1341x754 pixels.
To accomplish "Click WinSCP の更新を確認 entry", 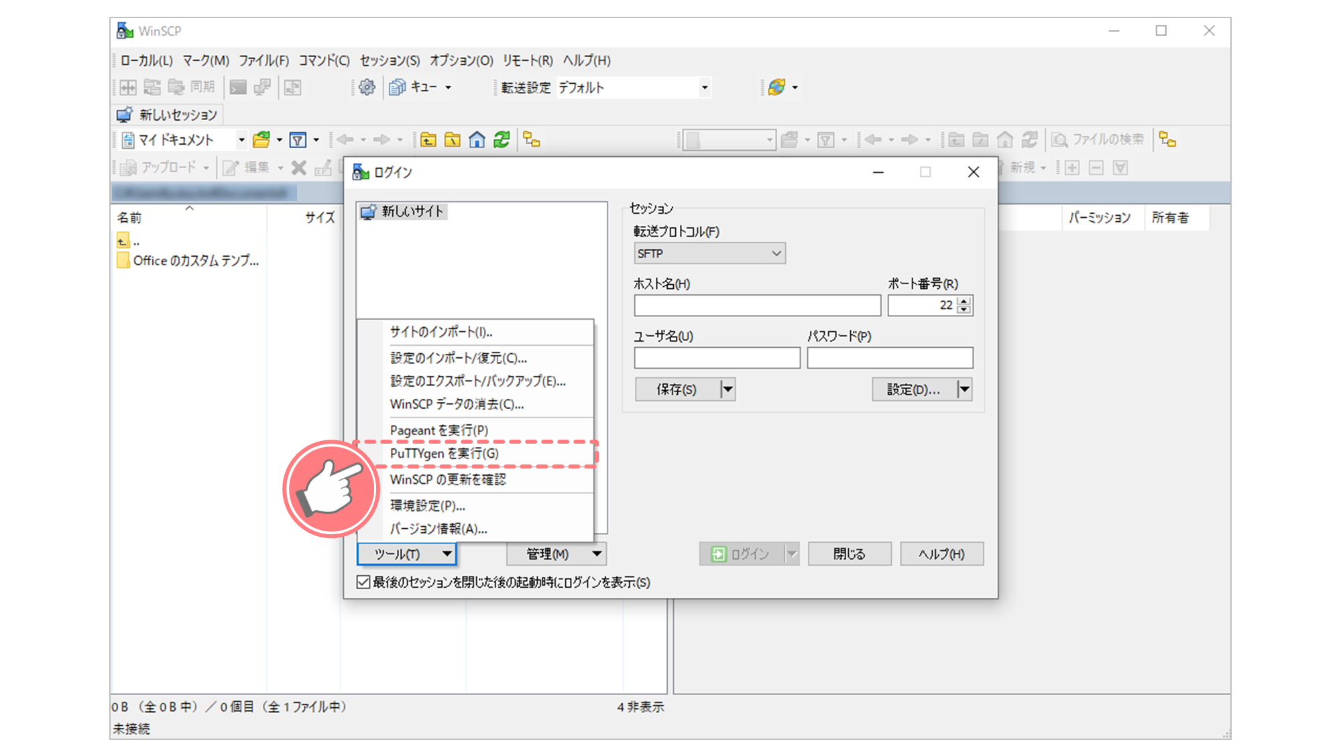I will (x=476, y=480).
